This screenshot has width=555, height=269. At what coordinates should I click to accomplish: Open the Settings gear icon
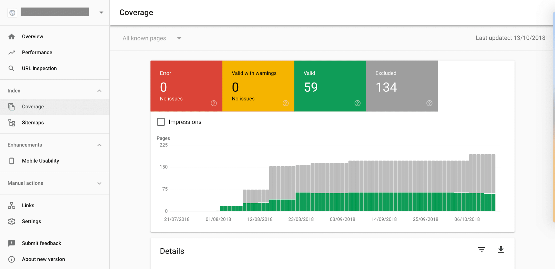(x=12, y=221)
